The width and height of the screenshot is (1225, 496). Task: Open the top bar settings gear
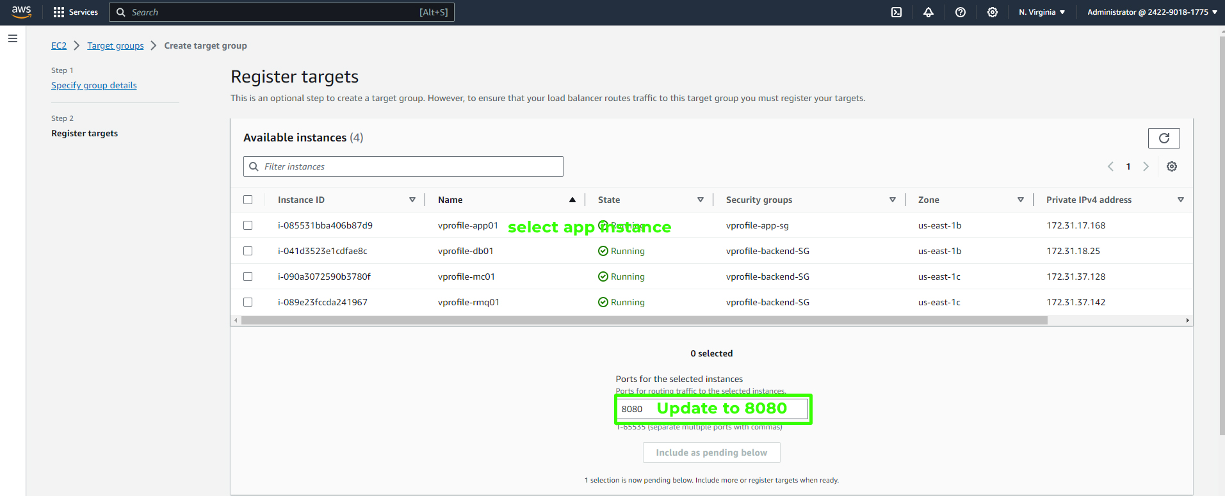[993, 12]
